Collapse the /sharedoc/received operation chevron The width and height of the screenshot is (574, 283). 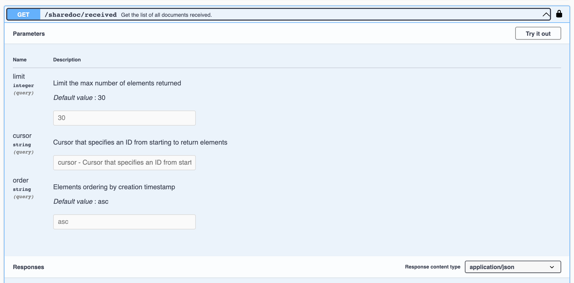[x=546, y=15]
